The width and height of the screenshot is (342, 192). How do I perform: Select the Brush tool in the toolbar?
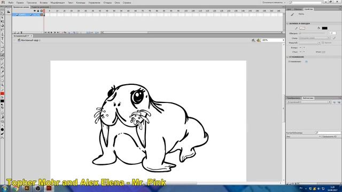[x=2, y=55]
